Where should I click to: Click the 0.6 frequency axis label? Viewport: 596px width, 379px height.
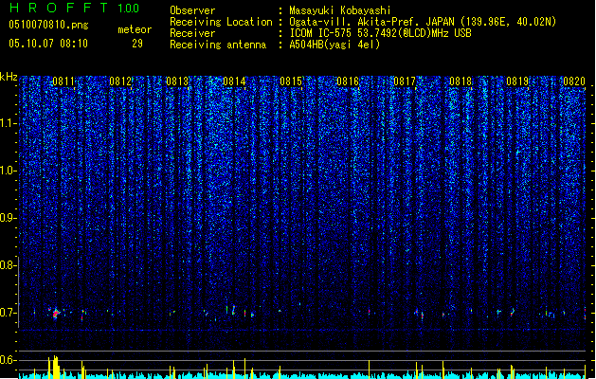(8, 360)
